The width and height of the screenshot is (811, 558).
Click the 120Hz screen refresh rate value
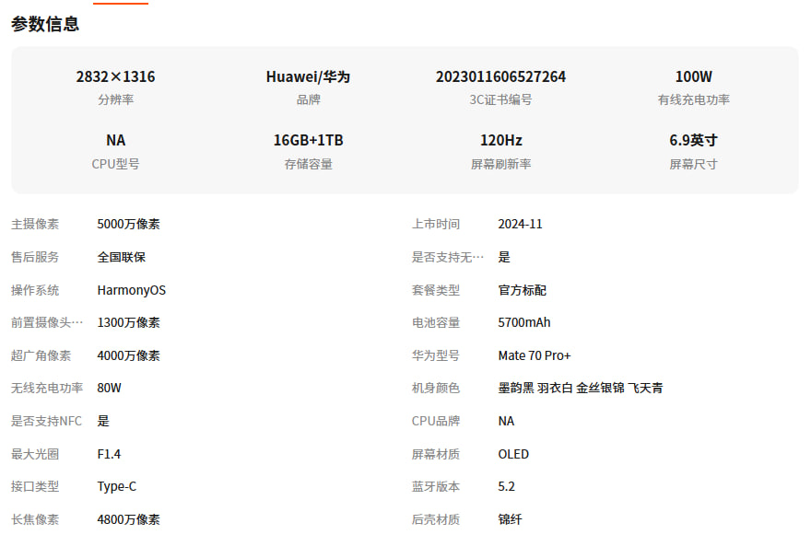tap(500, 141)
